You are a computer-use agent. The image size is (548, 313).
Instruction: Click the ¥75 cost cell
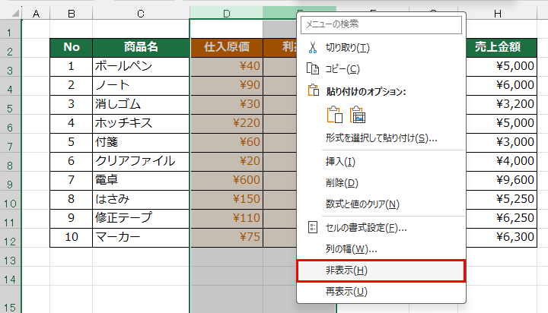click(x=227, y=237)
